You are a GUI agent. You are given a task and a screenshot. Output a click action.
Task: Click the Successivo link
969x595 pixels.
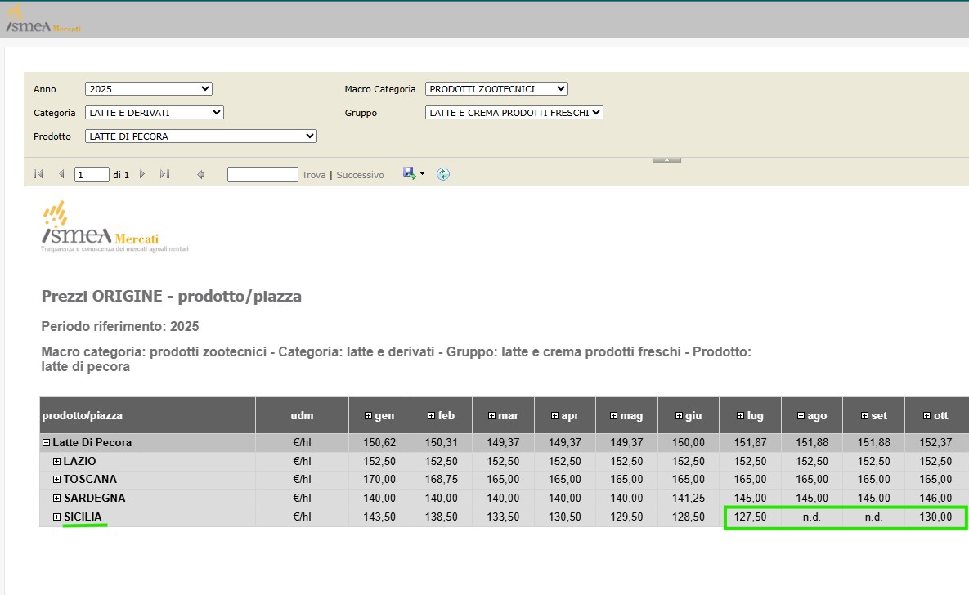click(360, 175)
